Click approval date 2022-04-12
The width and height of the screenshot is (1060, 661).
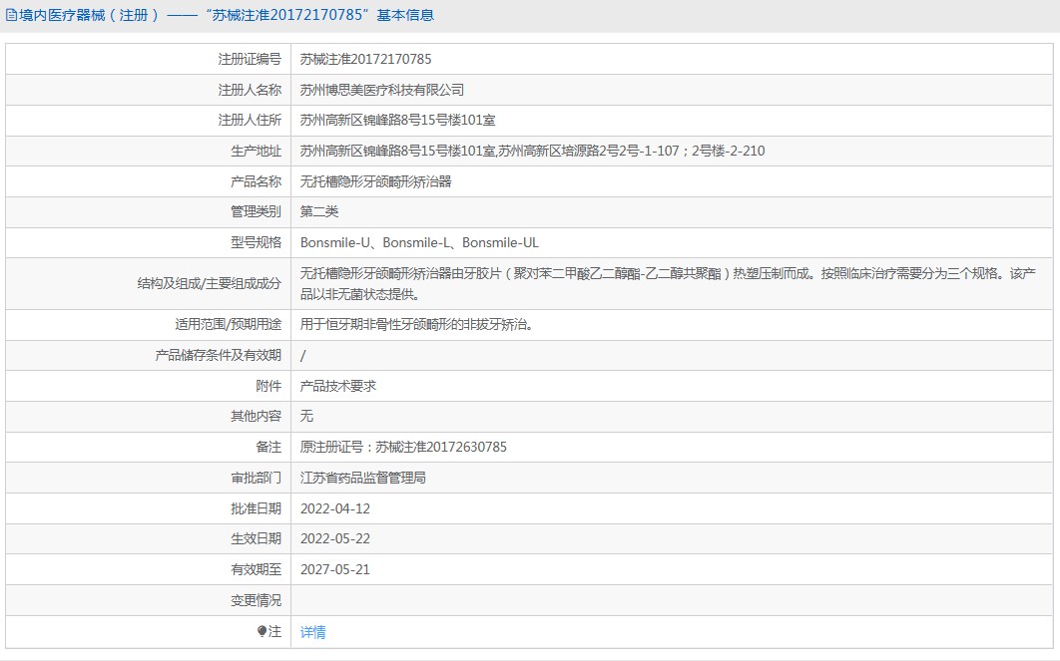click(x=334, y=508)
